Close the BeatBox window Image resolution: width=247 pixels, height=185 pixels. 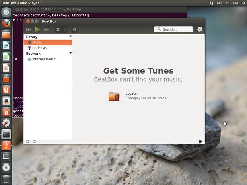coord(28,21)
